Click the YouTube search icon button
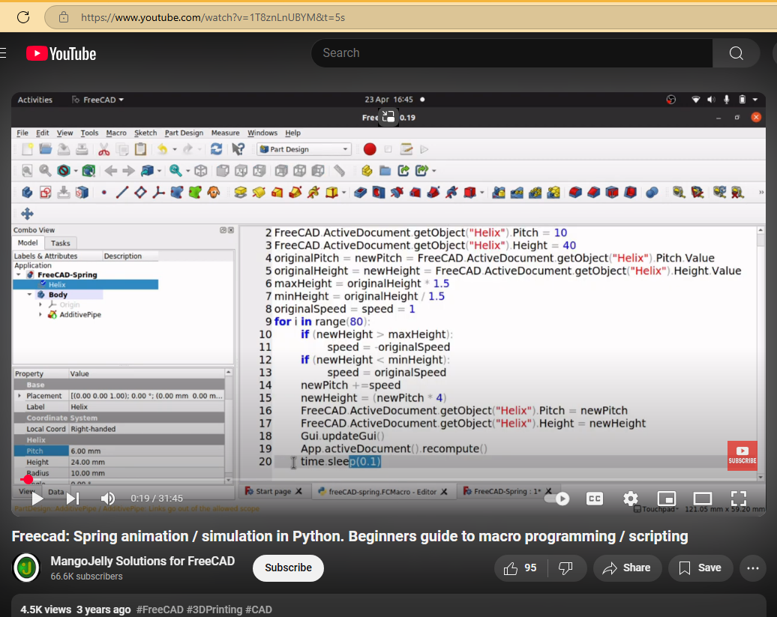 coord(736,53)
